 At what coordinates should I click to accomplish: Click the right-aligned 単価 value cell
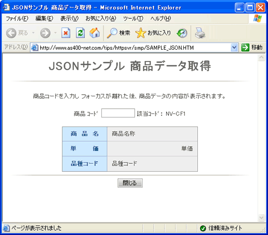pyautogui.click(x=152, y=148)
